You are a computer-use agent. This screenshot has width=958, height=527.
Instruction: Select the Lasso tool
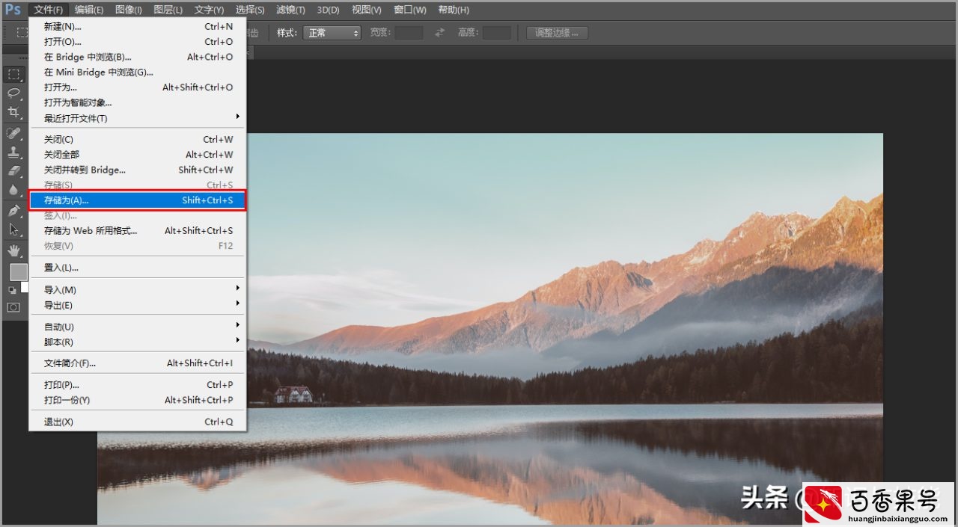point(14,93)
